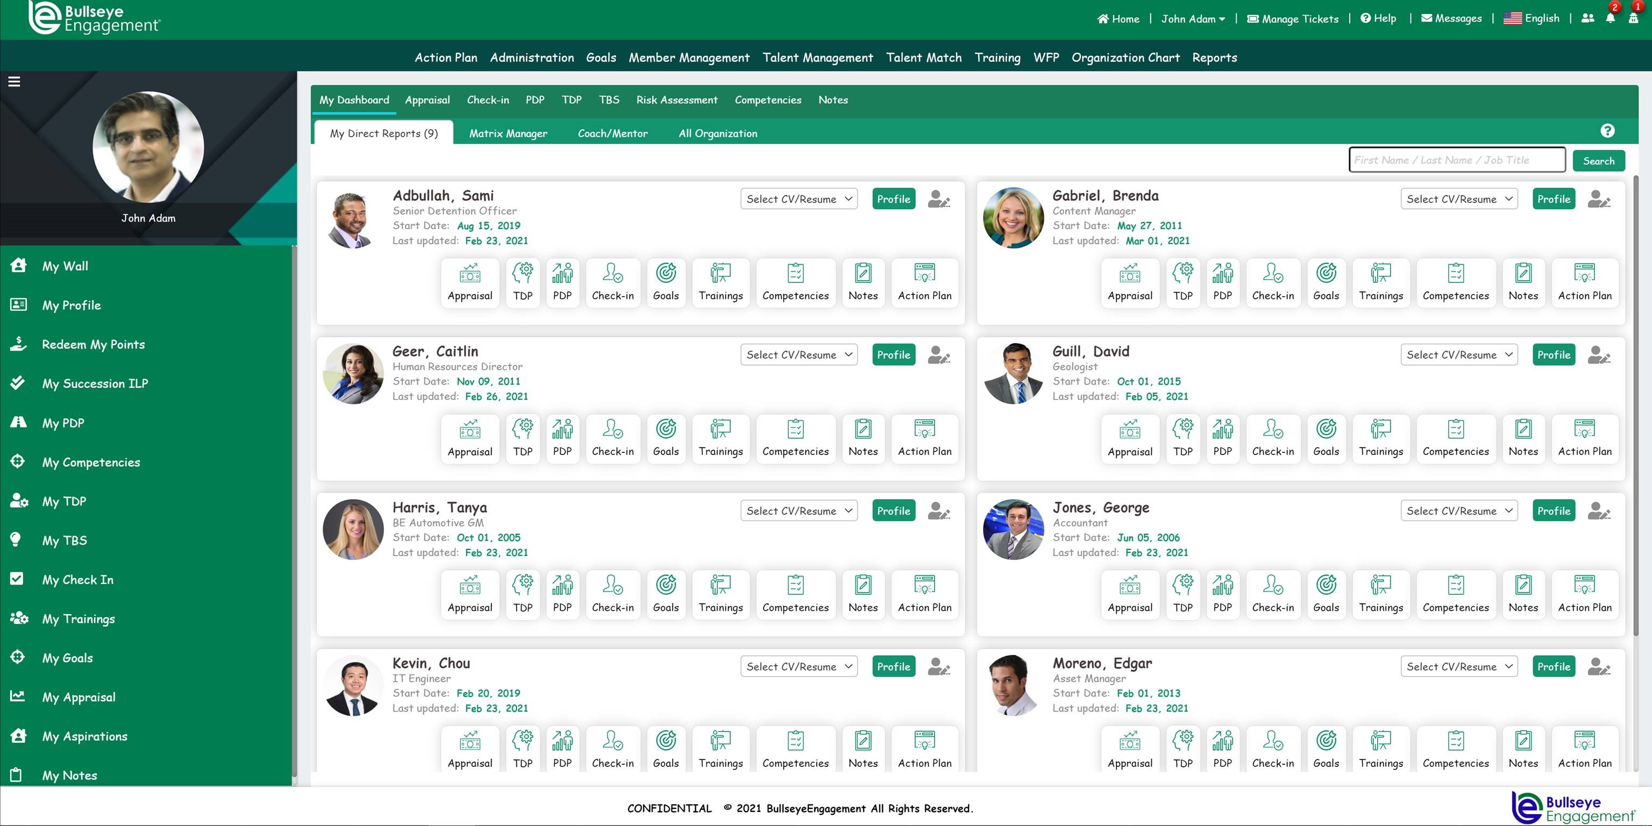Switch to the Matrix Manager tab

(x=508, y=133)
